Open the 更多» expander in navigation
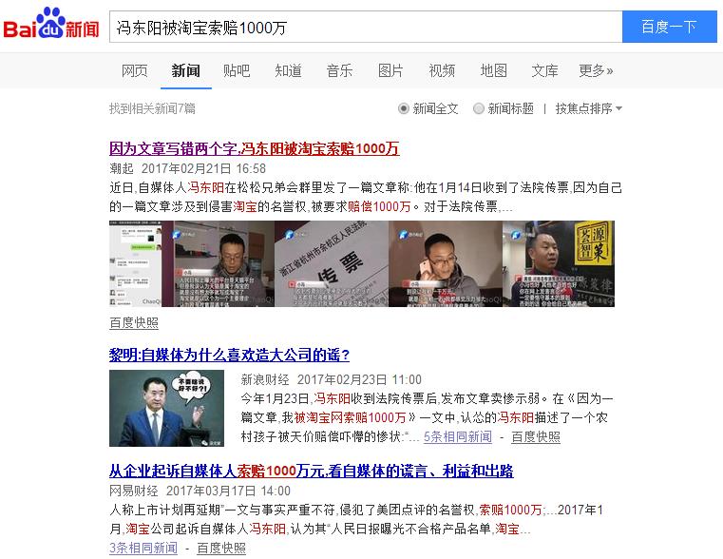The image size is (723, 559). pos(596,70)
